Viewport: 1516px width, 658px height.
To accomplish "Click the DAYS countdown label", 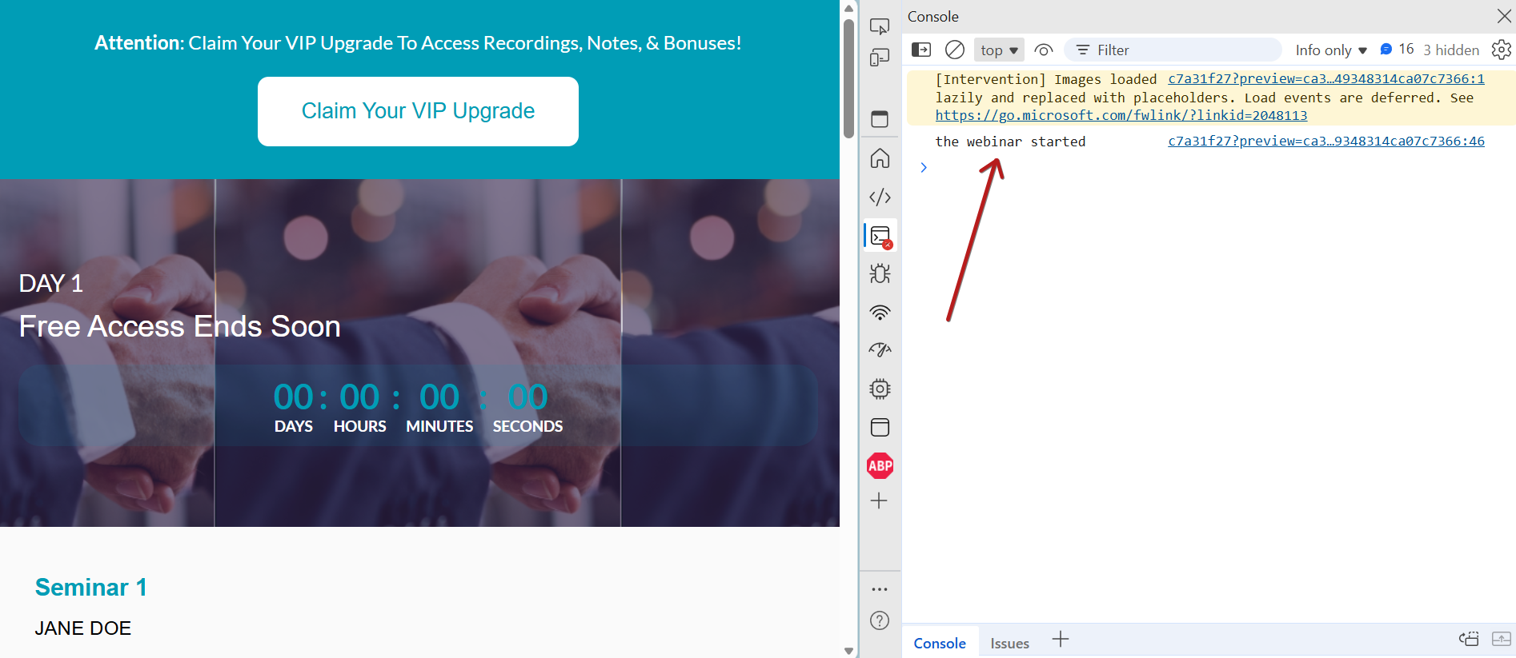I will coord(294,426).
